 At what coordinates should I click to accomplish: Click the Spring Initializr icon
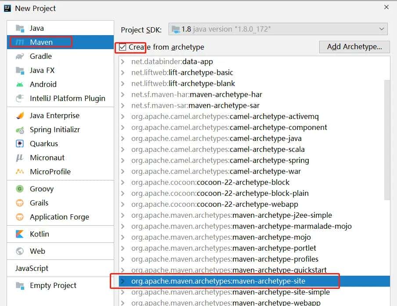click(x=20, y=130)
